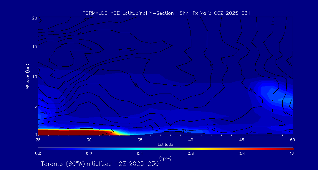Click the Altitude (km) y-axis label
The height and width of the screenshot is (170, 318).
(27, 76)
